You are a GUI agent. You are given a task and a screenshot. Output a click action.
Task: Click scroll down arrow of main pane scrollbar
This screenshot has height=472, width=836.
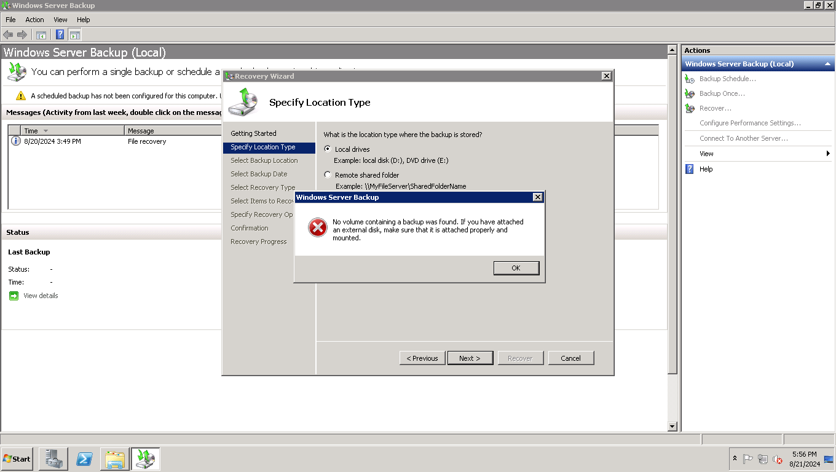672,427
